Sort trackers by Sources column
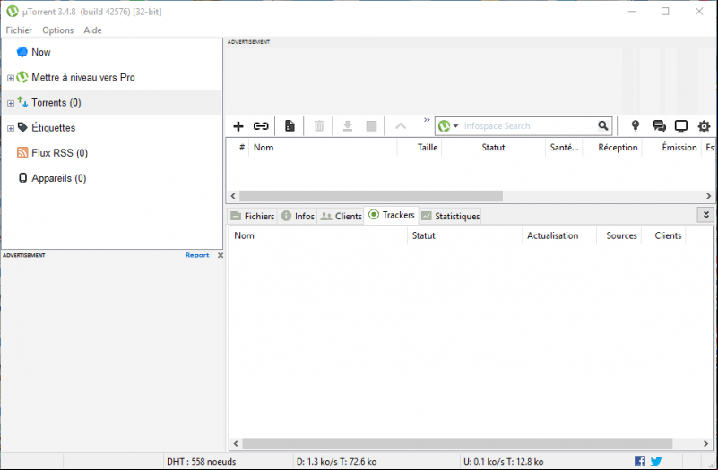The width and height of the screenshot is (718, 470). point(621,235)
